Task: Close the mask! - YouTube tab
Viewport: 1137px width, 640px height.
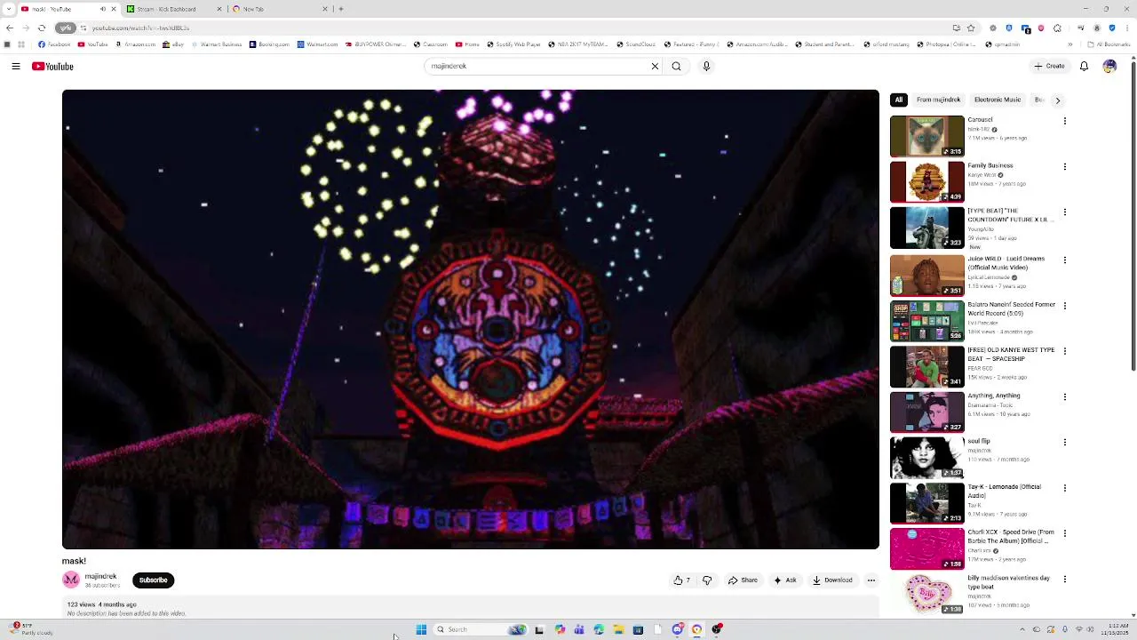Action: point(113,9)
